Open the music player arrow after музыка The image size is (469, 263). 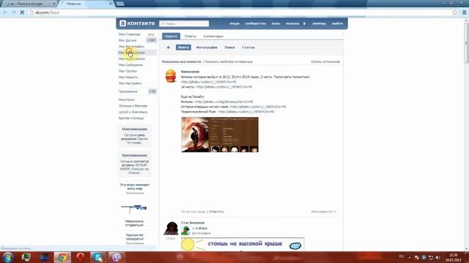pyautogui.click(x=305, y=23)
